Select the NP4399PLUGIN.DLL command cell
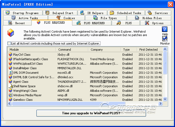The height and width of the screenshot is (127, 175). [x=70, y=99]
